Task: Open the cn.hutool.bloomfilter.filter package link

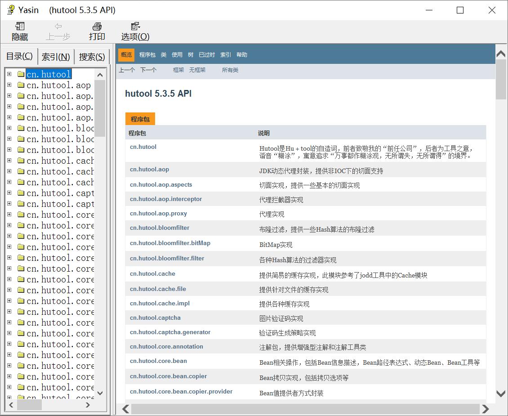Action: tap(167, 258)
